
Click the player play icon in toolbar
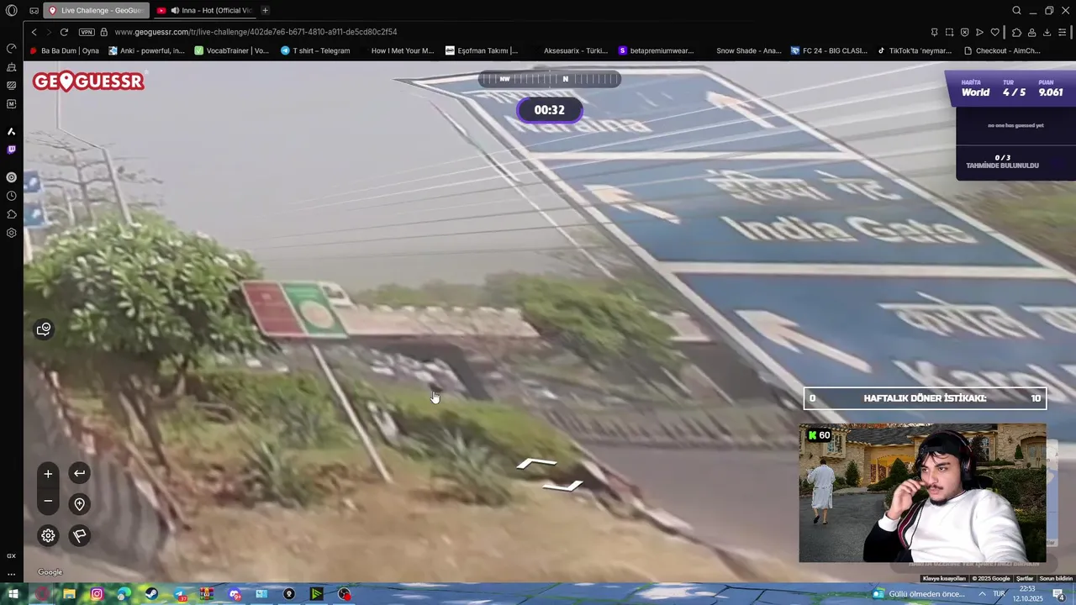pos(979,32)
